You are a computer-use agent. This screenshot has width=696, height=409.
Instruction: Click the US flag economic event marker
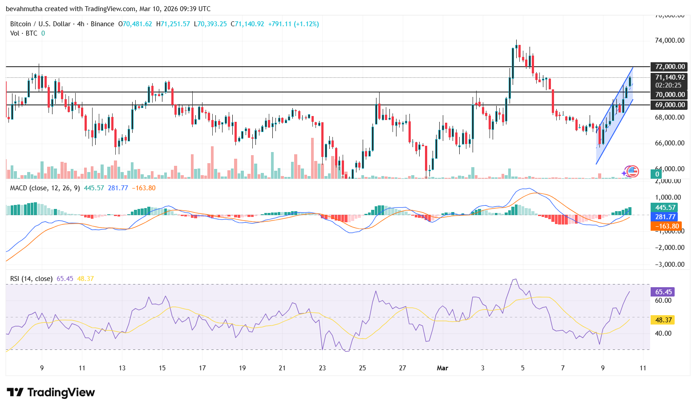pos(633,171)
